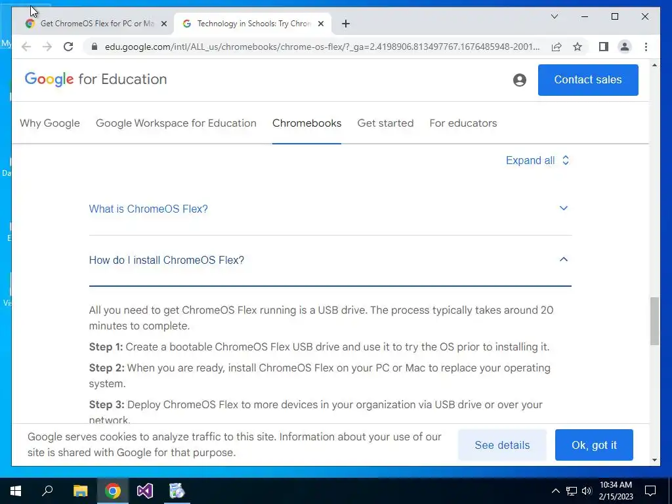Open File Explorer from the taskbar
This screenshot has width=672, height=504.
point(80,491)
